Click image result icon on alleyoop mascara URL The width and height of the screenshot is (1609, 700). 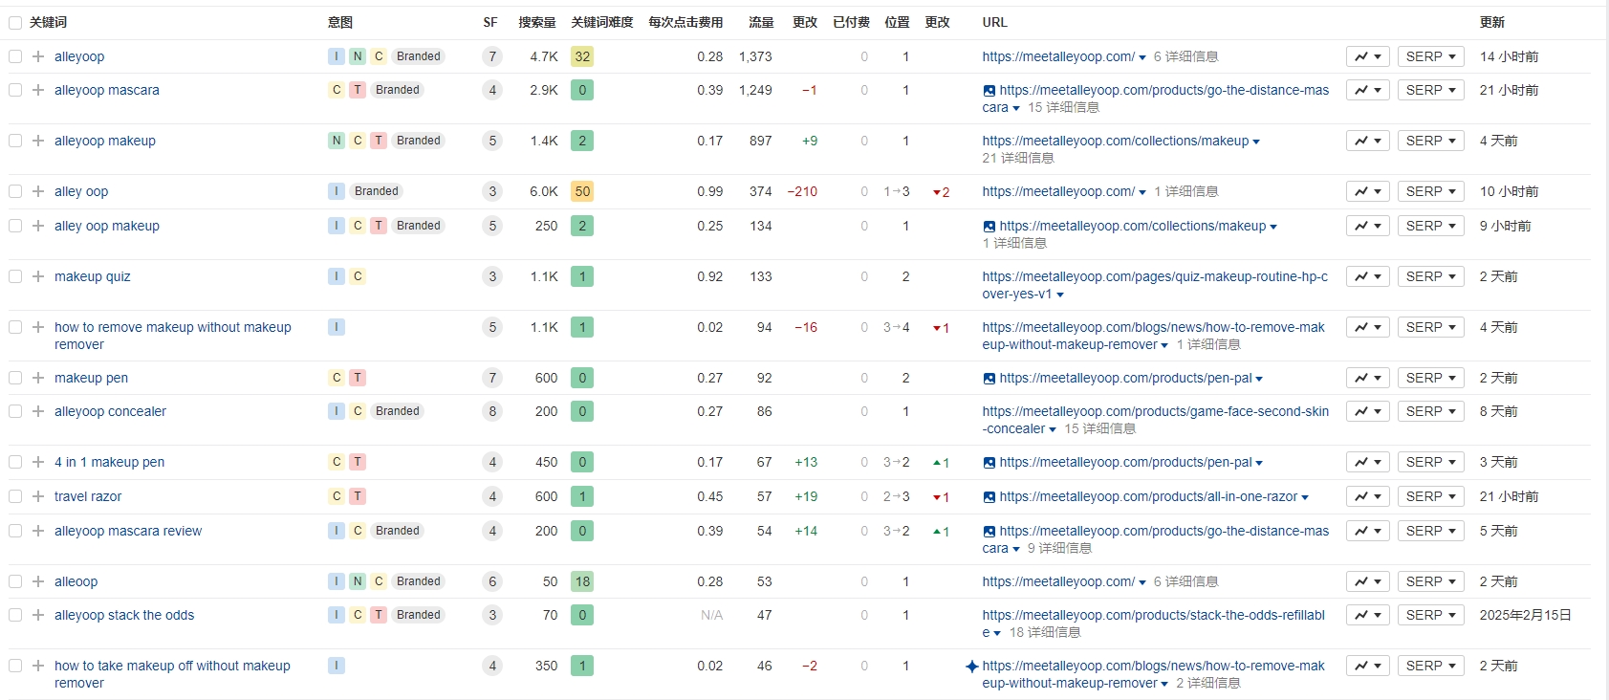[989, 91]
